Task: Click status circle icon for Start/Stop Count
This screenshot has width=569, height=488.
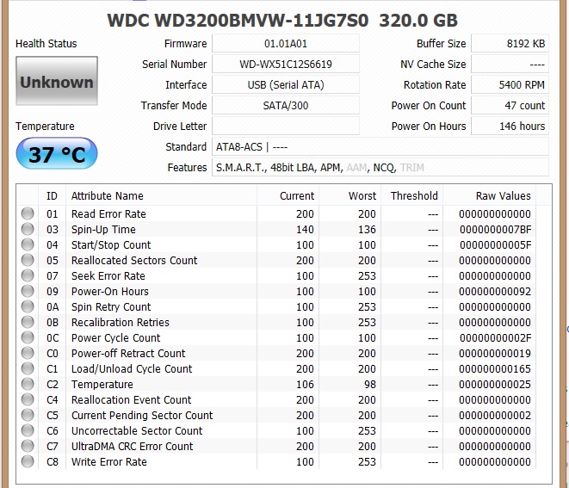Action: pos(28,244)
